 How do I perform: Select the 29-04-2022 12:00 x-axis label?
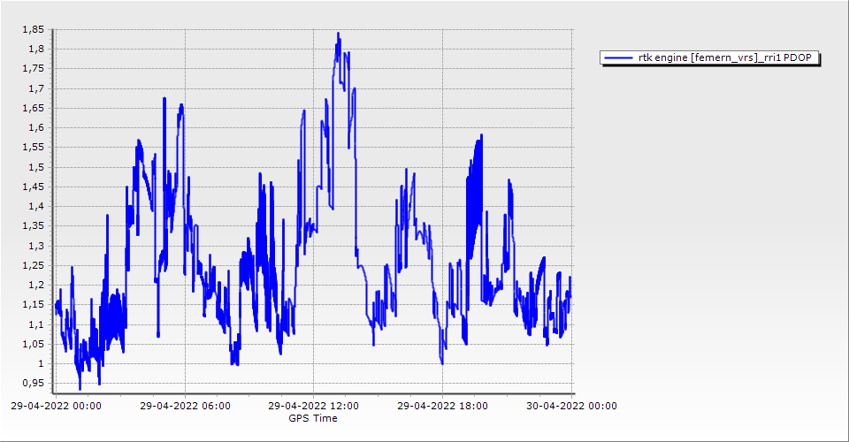[314, 407]
